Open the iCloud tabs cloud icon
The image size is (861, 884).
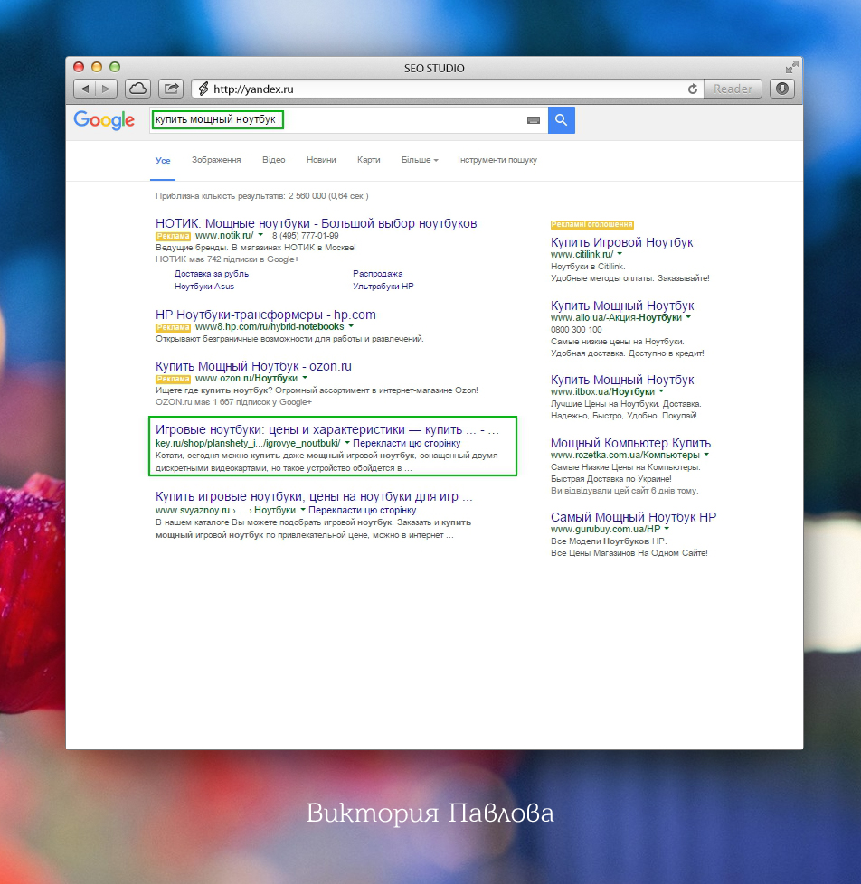click(137, 89)
